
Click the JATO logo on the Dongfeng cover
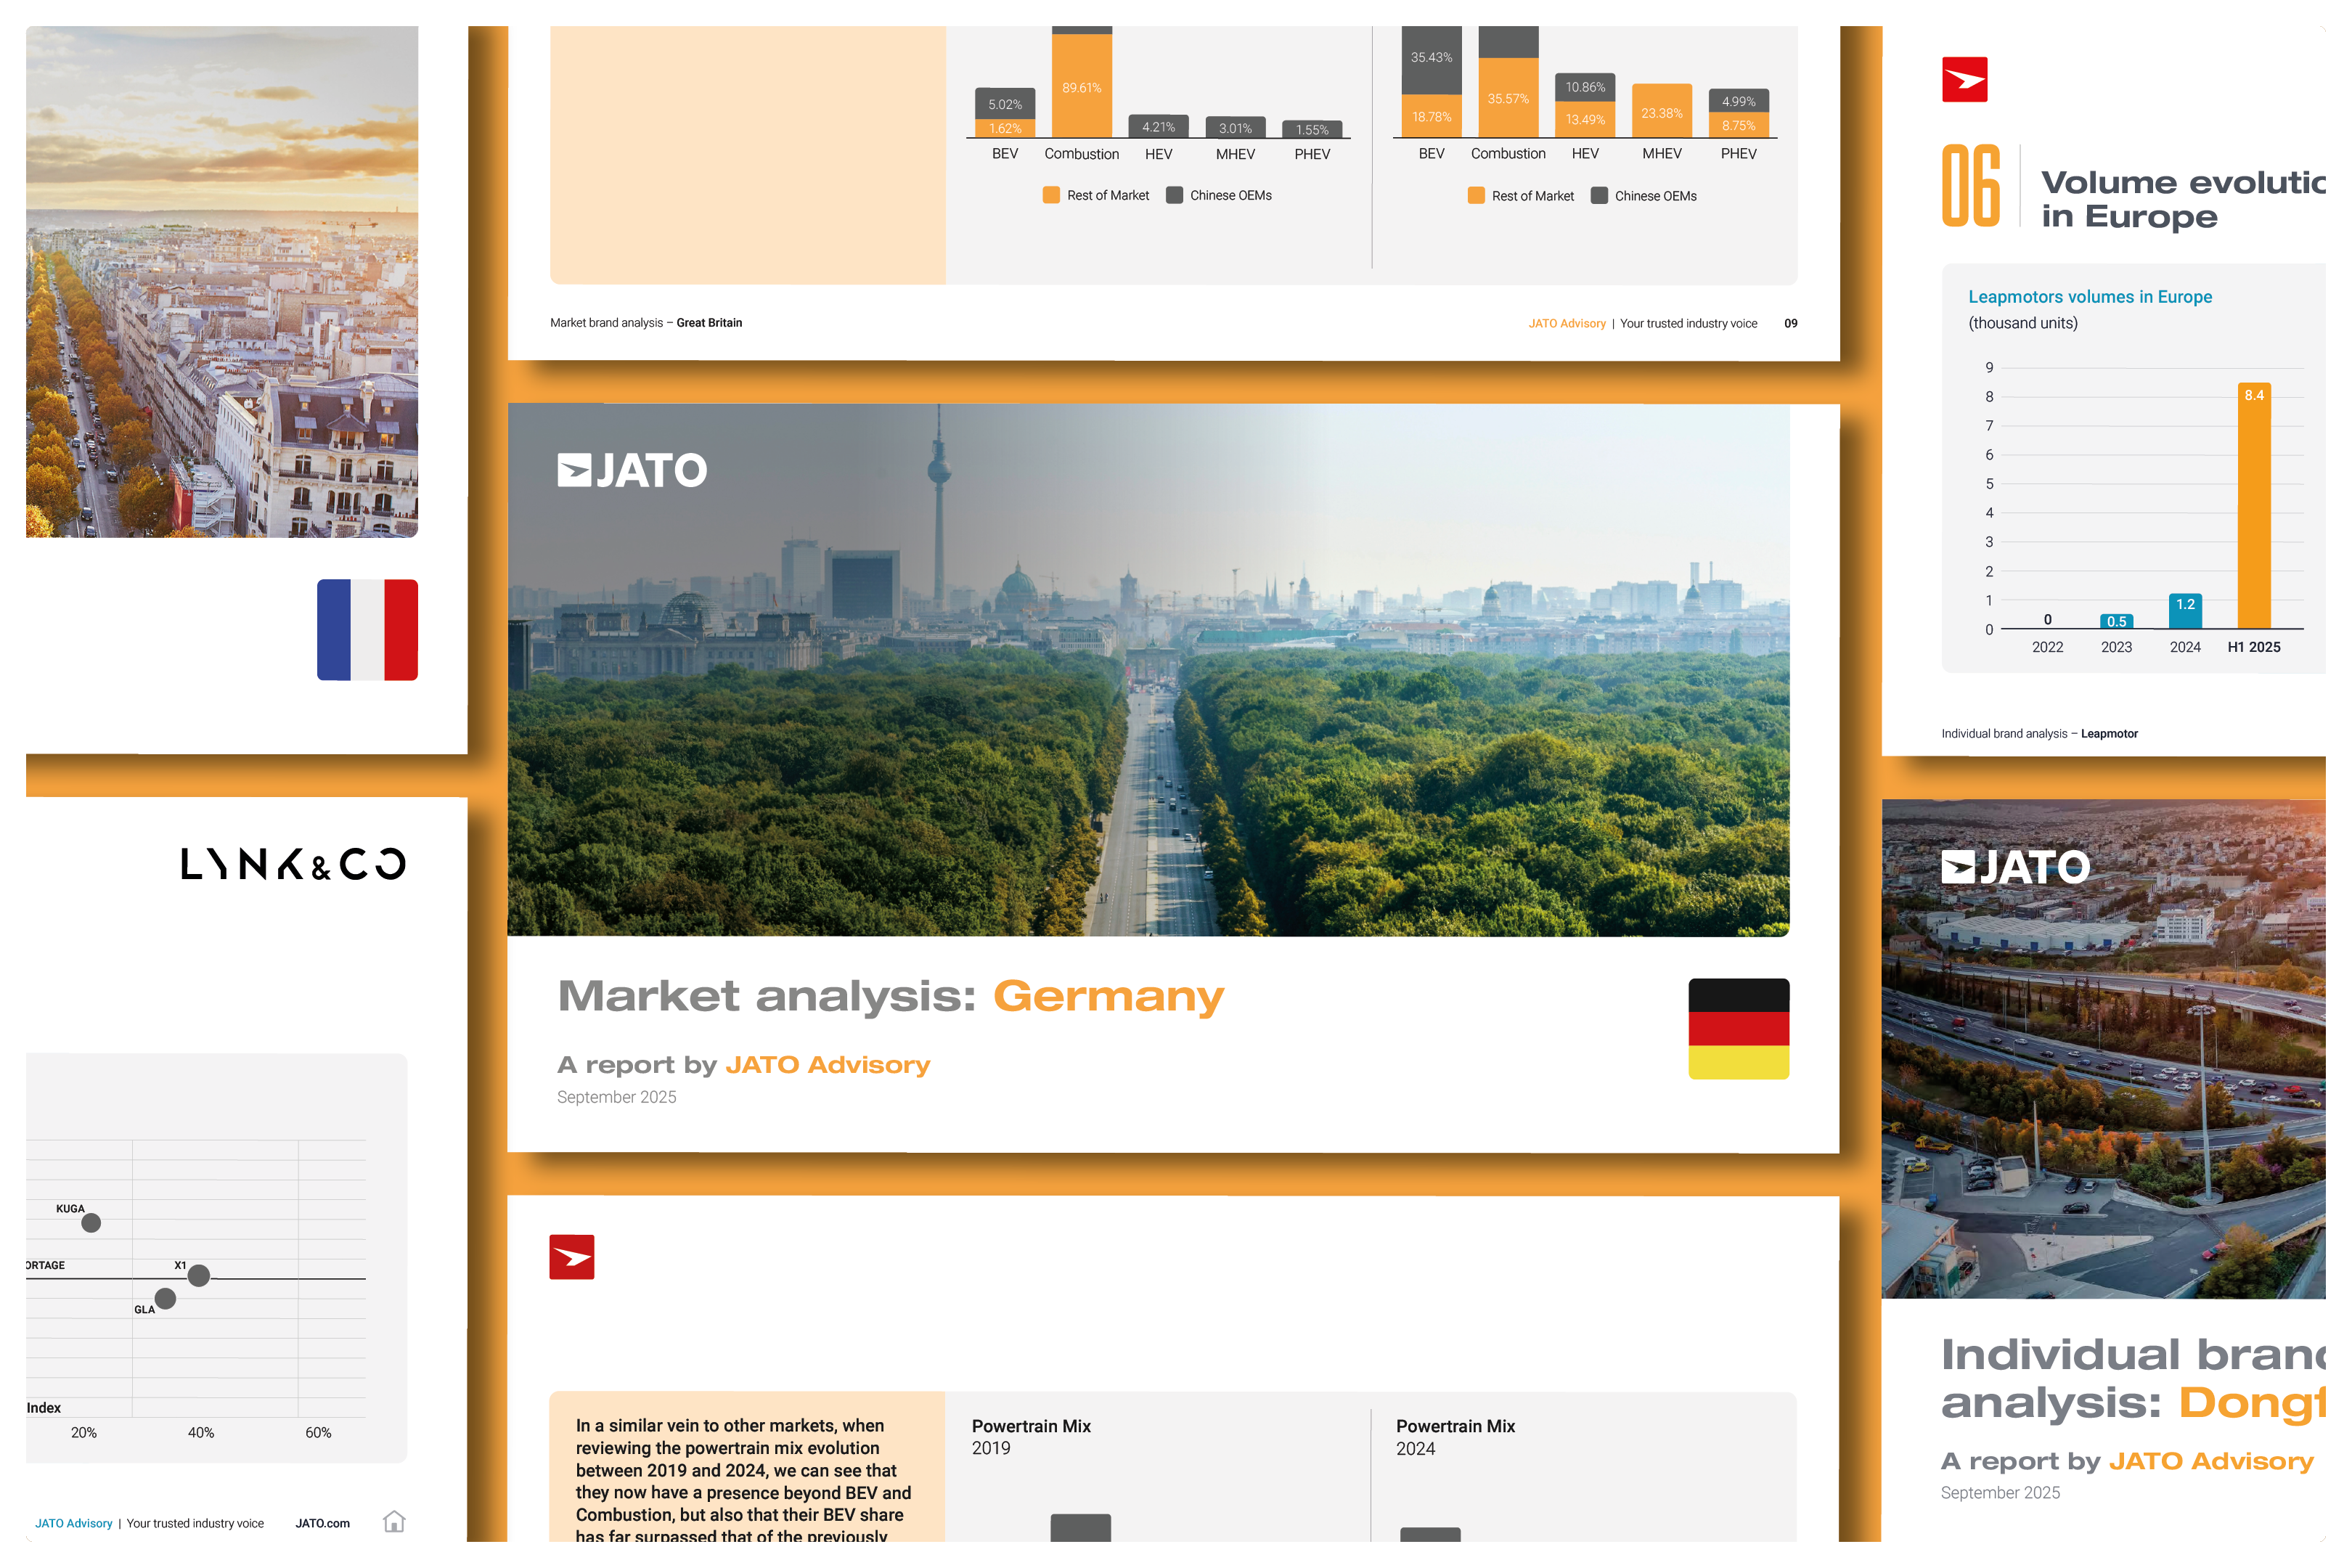2015,867
